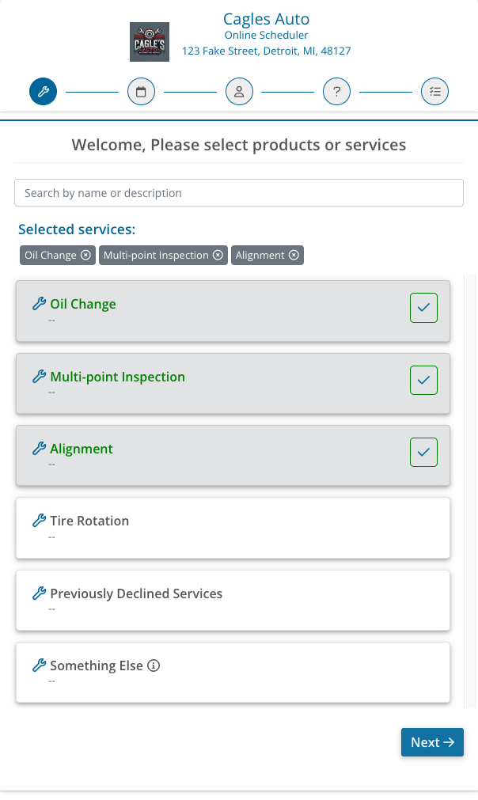Select the question mark step icon
The width and height of the screenshot is (478, 800).
pos(336,92)
